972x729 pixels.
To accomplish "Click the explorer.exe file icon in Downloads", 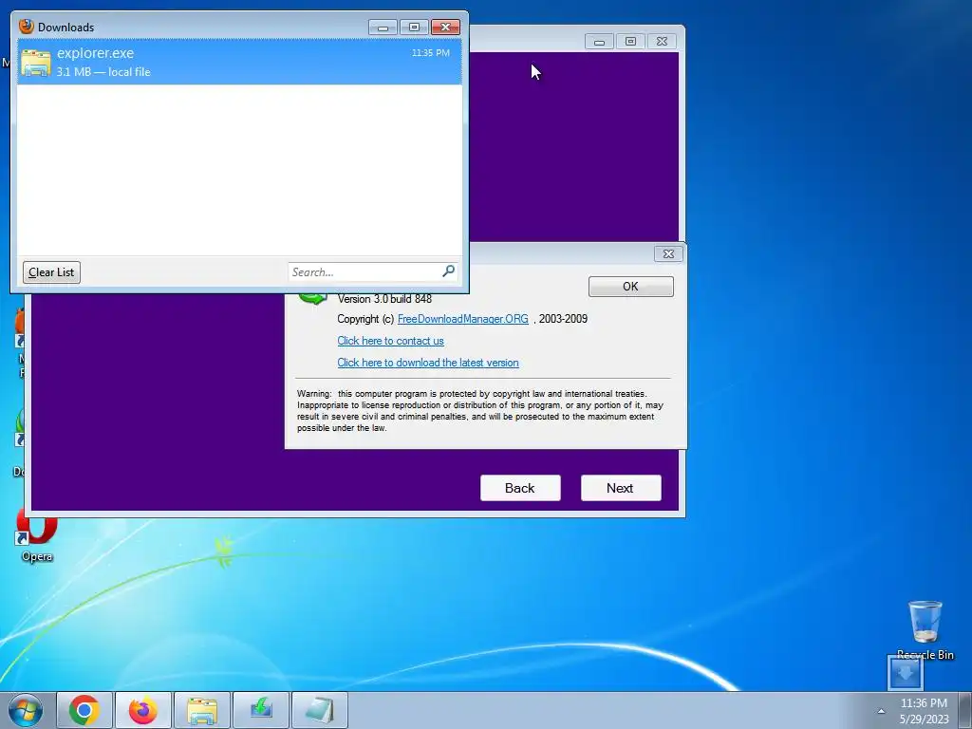I will [35, 63].
